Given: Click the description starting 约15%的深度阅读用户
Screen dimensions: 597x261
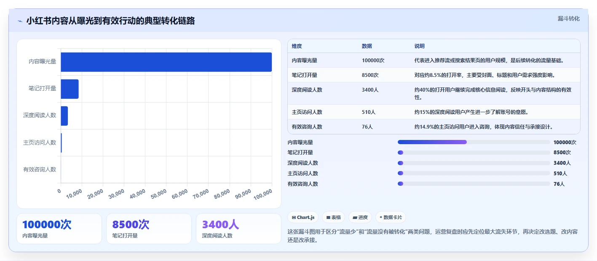Looking at the screenshot, I should (471, 112).
